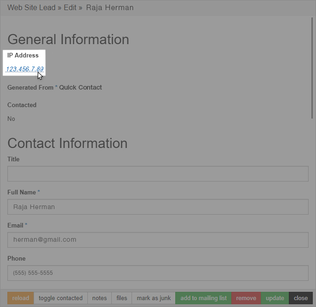This screenshot has width=316, height=307.
Task: Open the files button
Action: tap(122, 298)
